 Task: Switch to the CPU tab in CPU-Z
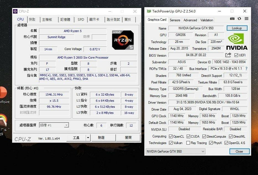pyautogui.click(x=20, y=19)
